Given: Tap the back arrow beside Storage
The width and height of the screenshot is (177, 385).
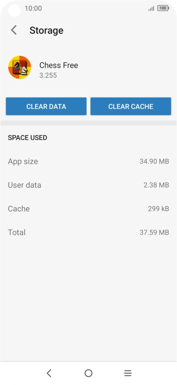Looking at the screenshot, I should [x=14, y=30].
